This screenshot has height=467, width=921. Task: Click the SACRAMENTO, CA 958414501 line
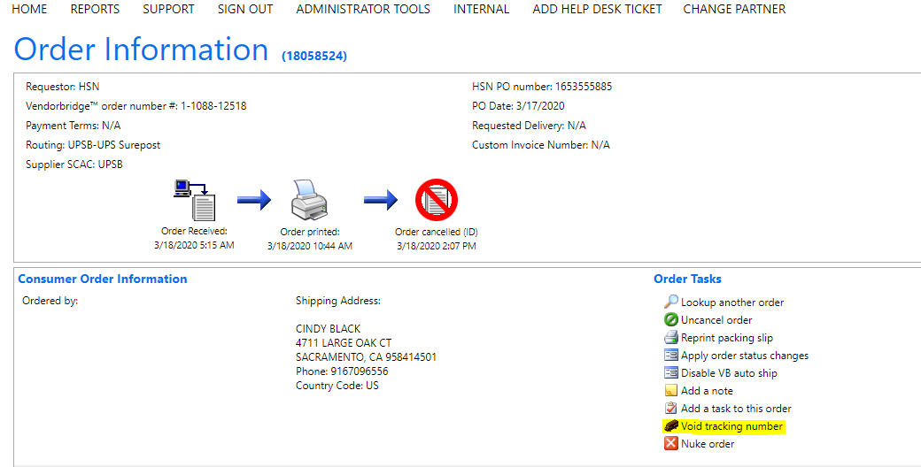click(366, 356)
